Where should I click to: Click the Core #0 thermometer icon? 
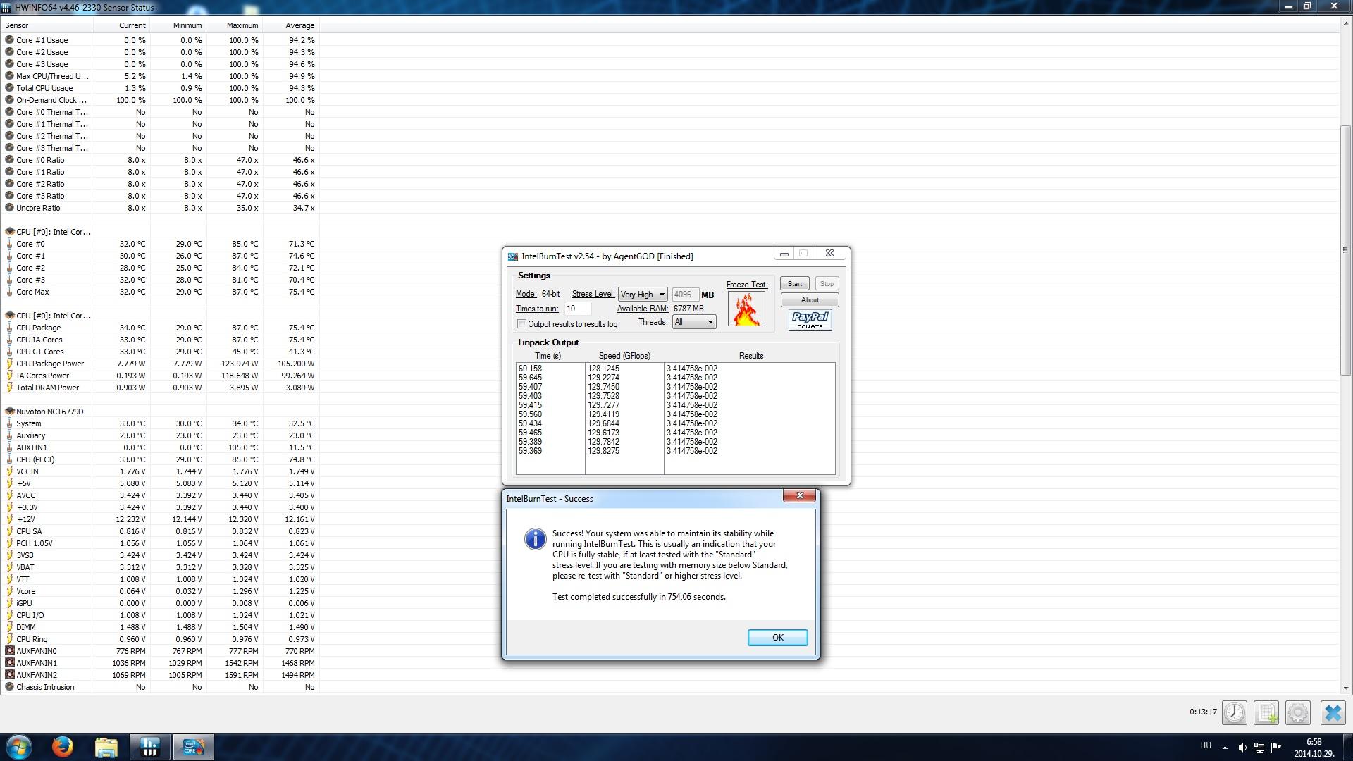pos(10,244)
